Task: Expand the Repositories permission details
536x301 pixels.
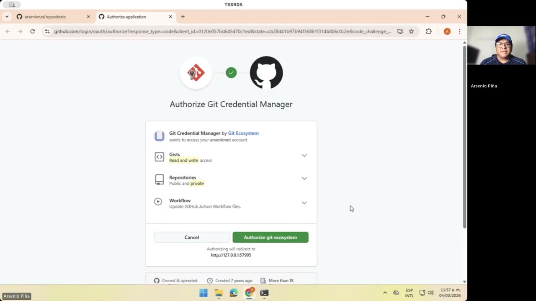Action: [x=304, y=179]
